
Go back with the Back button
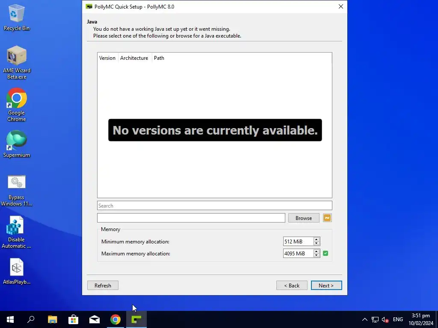tap(292, 285)
